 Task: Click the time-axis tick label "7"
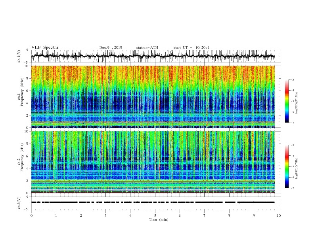pos(205,216)
